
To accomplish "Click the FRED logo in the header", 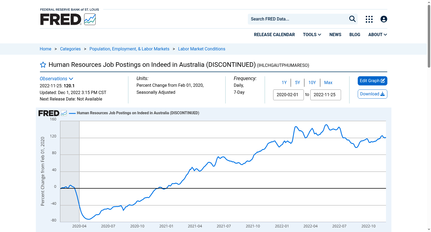I will pyautogui.click(x=68, y=19).
